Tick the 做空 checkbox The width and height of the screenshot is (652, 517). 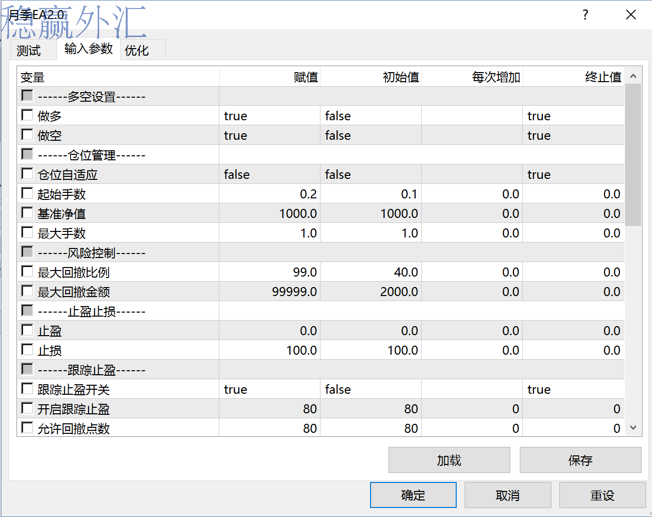point(27,135)
